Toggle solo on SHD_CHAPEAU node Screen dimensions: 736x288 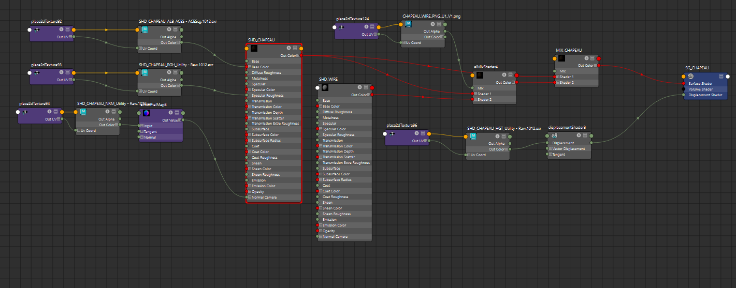(x=288, y=48)
